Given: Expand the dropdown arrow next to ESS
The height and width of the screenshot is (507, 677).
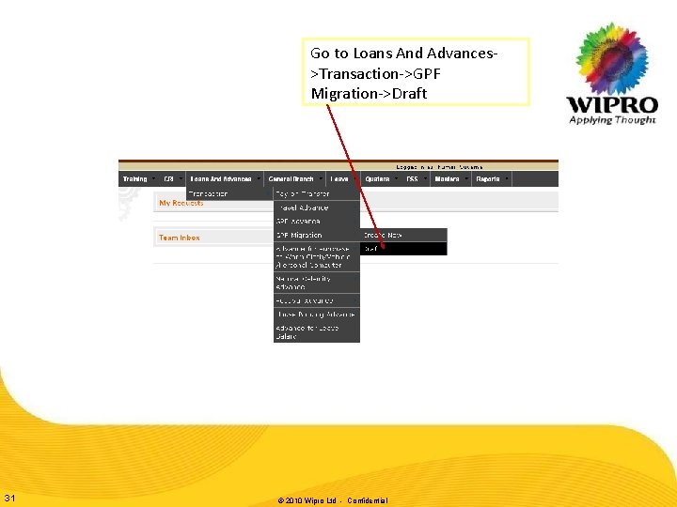Looking at the screenshot, I should pyautogui.click(x=425, y=178).
